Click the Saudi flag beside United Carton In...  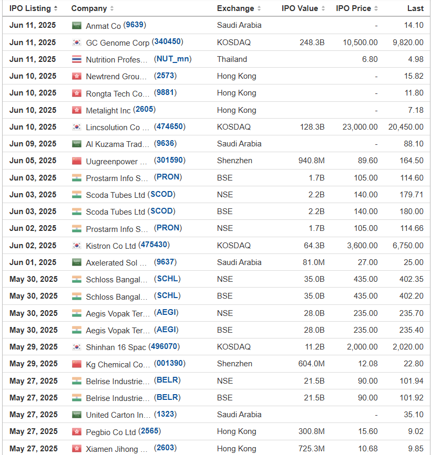(77, 415)
